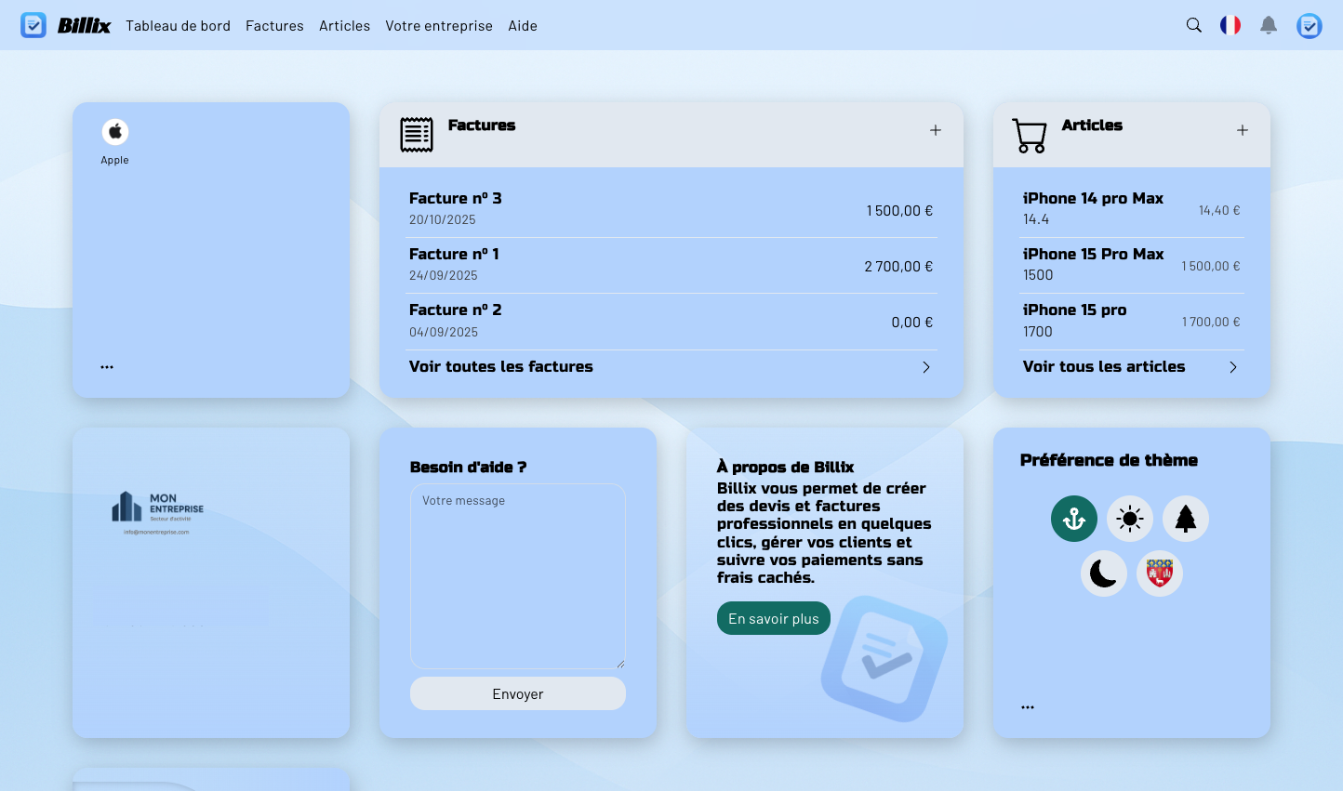Click the Billix logo in the navbar
1343x791 pixels.
84,25
